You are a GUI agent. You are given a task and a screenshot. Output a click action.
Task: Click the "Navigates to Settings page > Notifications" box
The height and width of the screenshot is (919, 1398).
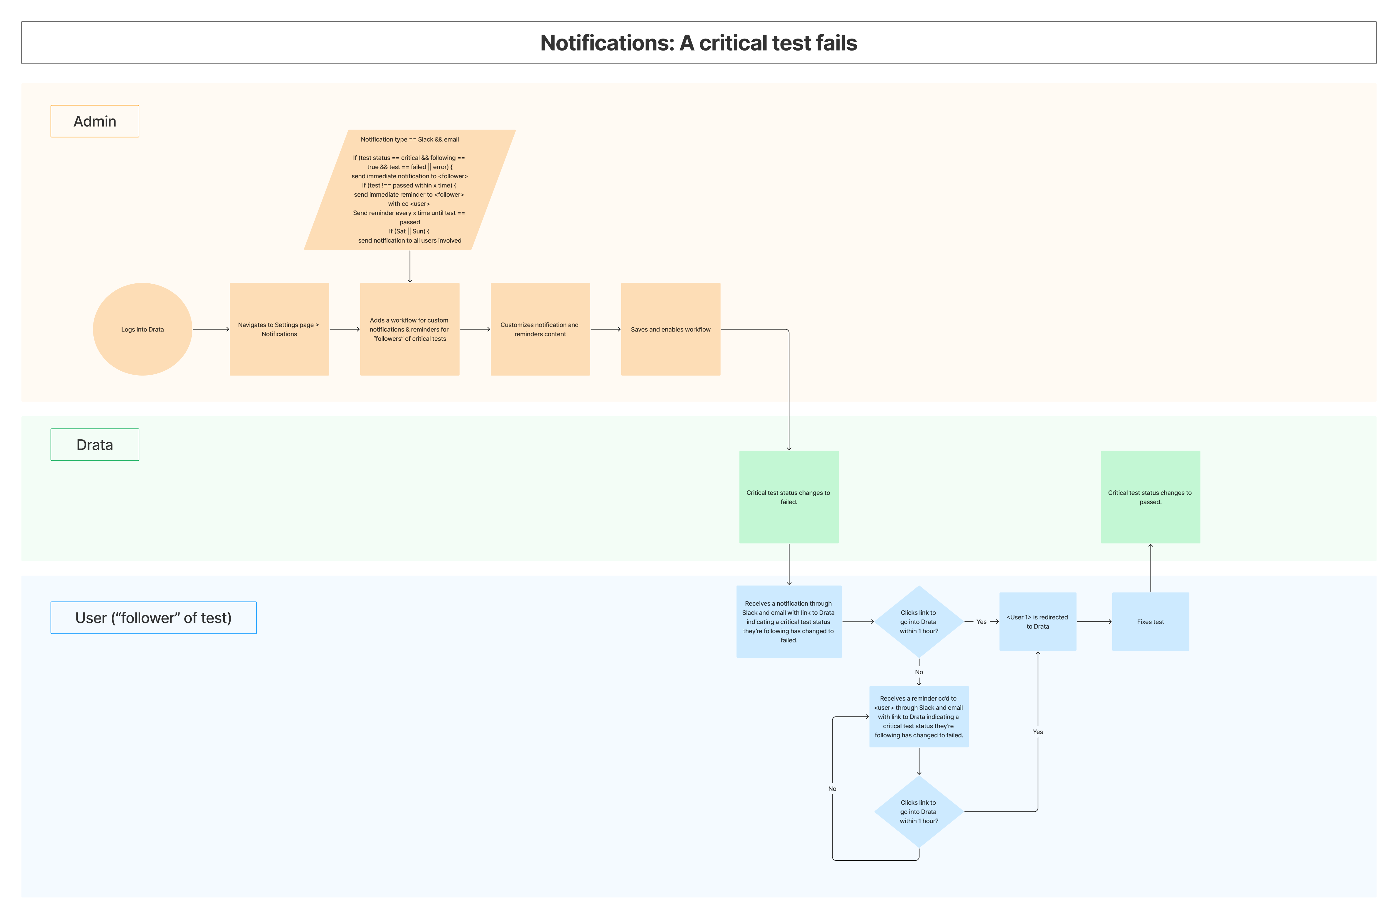[x=279, y=329]
